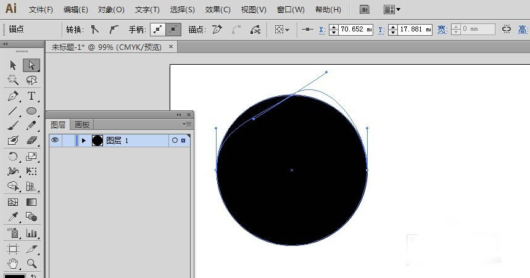Viewport: 530px width, 278px height.
Task: Convert selected anchor points to corner
Action: [95, 30]
